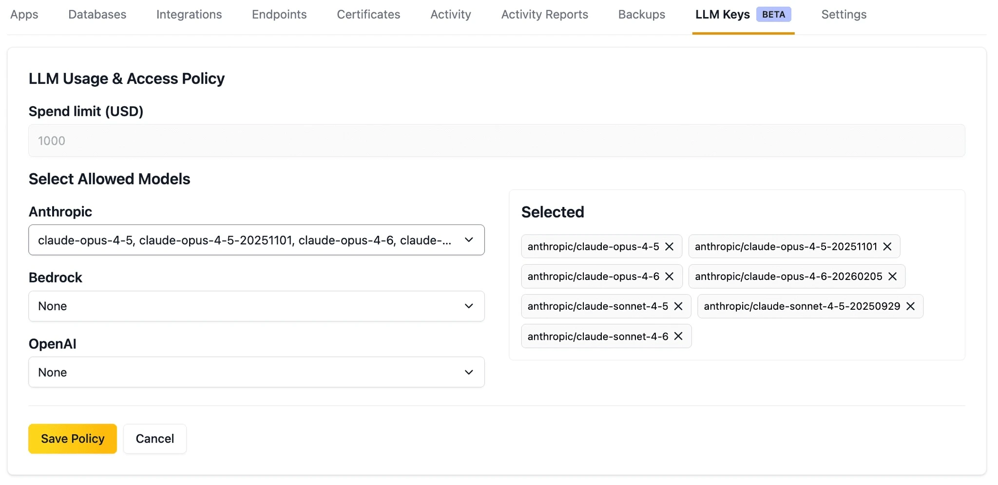The width and height of the screenshot is (998, 485).
Task: Switch to the Apps tab
Action: coord(24,15)
